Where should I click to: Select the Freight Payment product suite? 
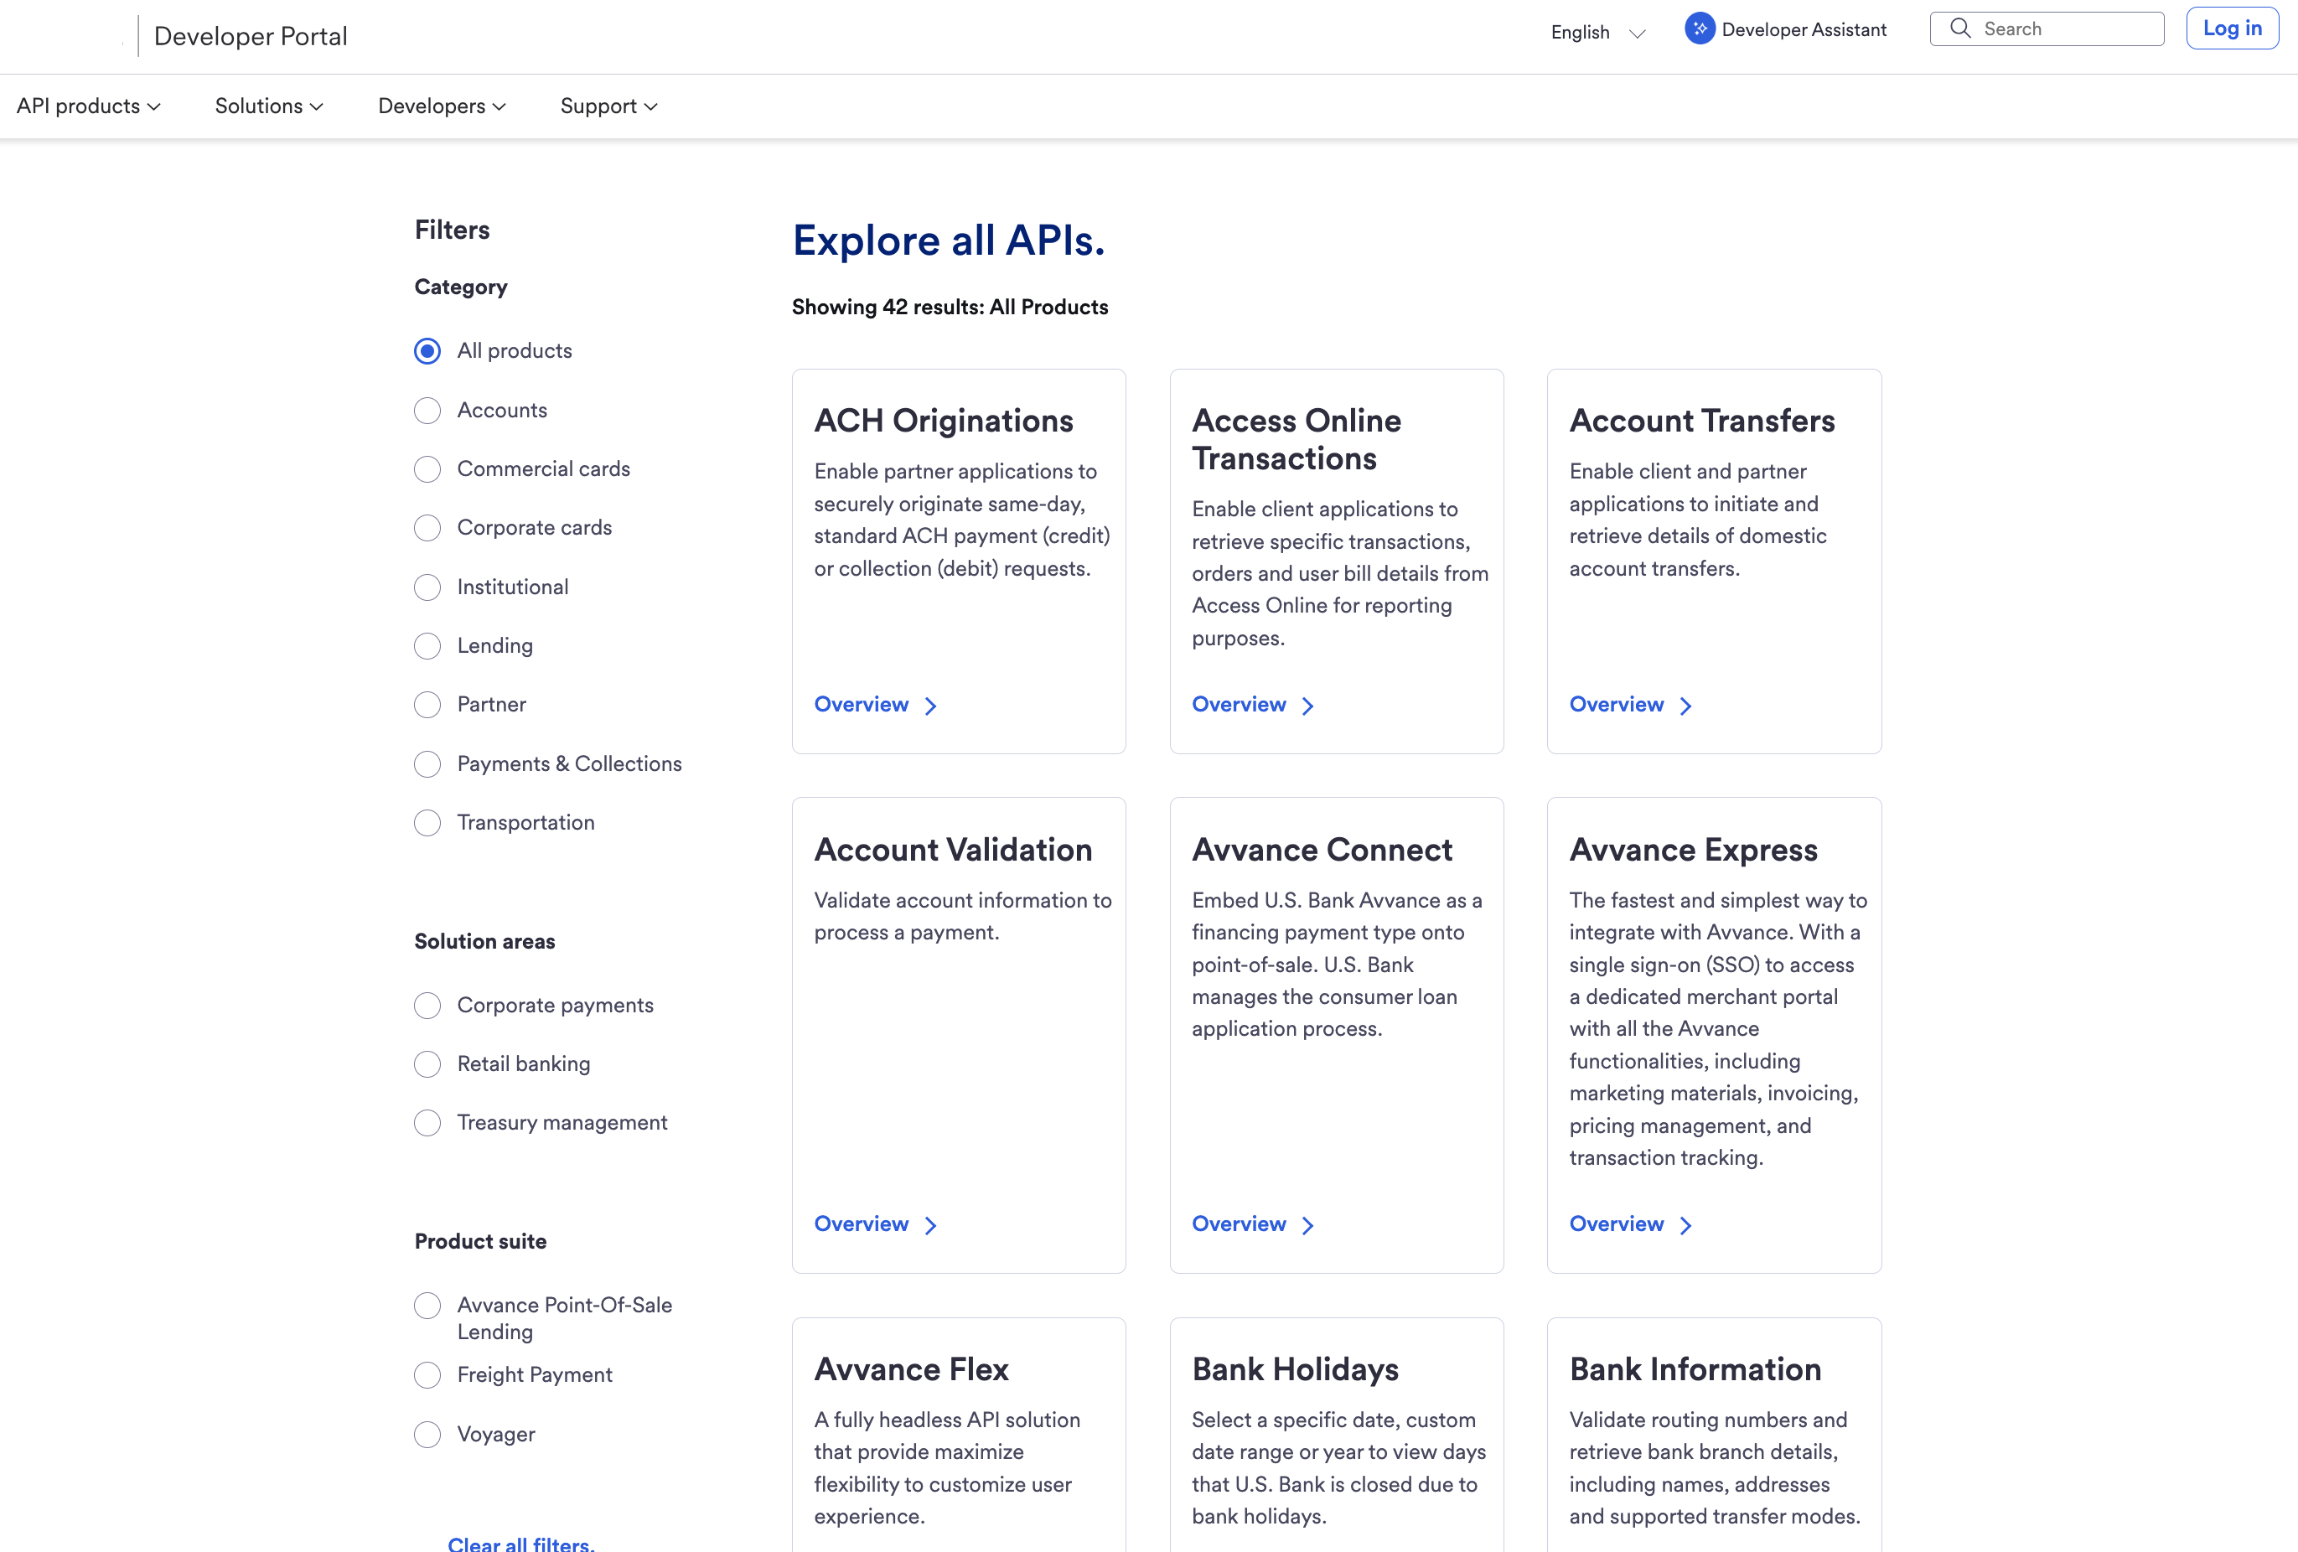tap(427, 1375)
